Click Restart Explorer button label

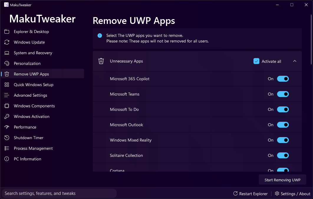[x=253, y=194]
